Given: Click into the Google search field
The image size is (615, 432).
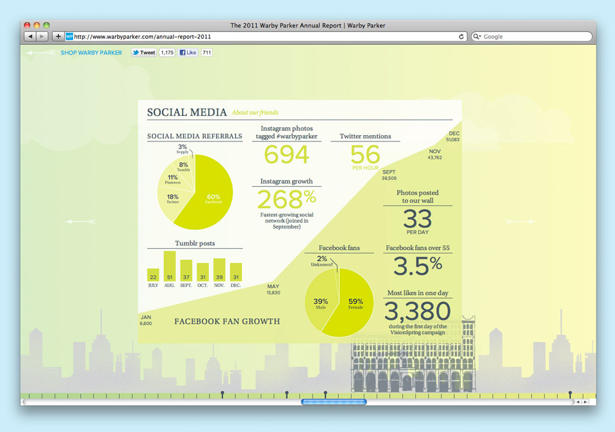Looking at the screenshot, I should pyautogui.click(x=532, y=36).
